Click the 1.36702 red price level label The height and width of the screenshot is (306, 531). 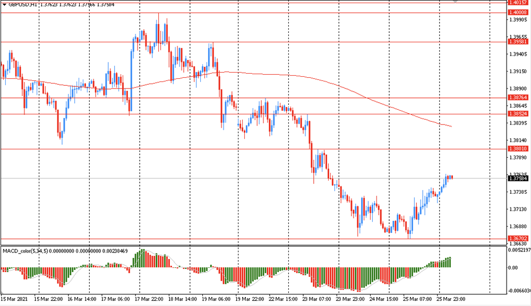518,238
